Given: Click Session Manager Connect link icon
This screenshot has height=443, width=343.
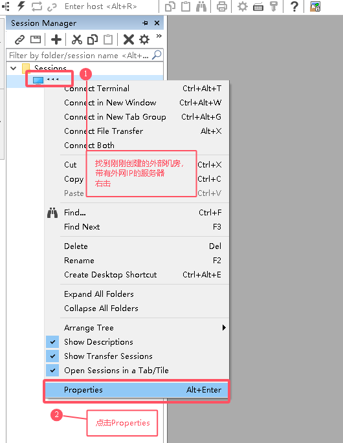Looking at the screenshot, I should (x=20, y=39).
